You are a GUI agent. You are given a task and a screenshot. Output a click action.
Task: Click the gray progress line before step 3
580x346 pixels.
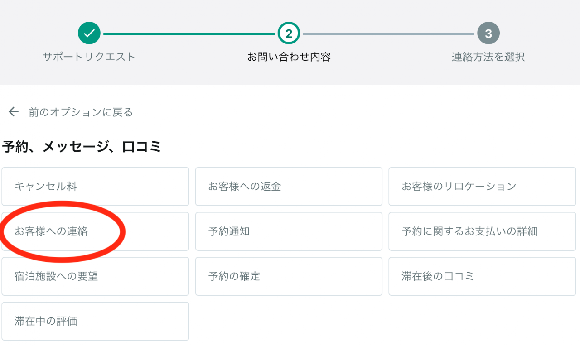click(x=388, y=34)
